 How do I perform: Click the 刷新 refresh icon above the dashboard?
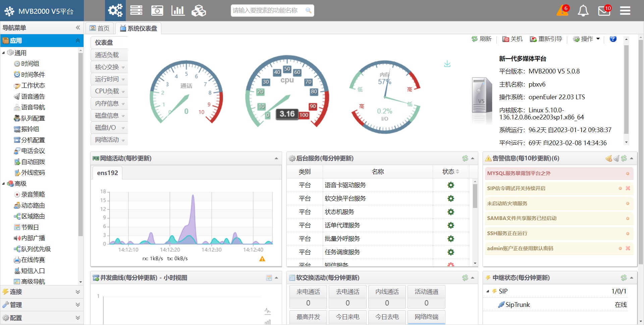point(474,39)
